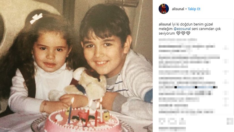Open the @ezosunal mention in caption
This screenshot has height=132, width=234.
coord(182,29)
